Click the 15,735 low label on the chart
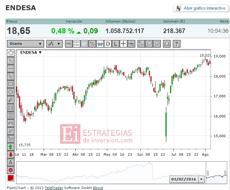The image size is (230, 190). tap(24, 145)
